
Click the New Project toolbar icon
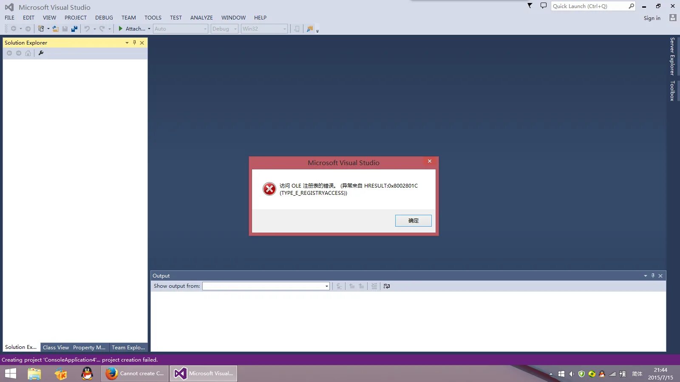(41, 29)
